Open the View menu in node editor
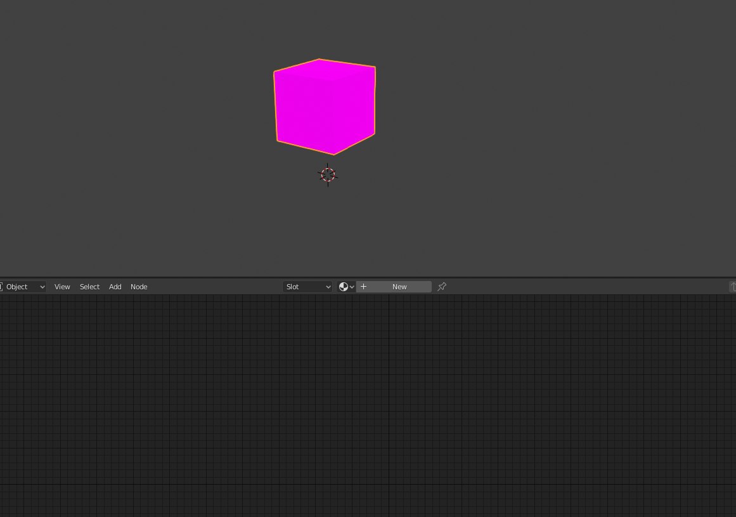Screen dimensions: 736x517 (62, 287)
